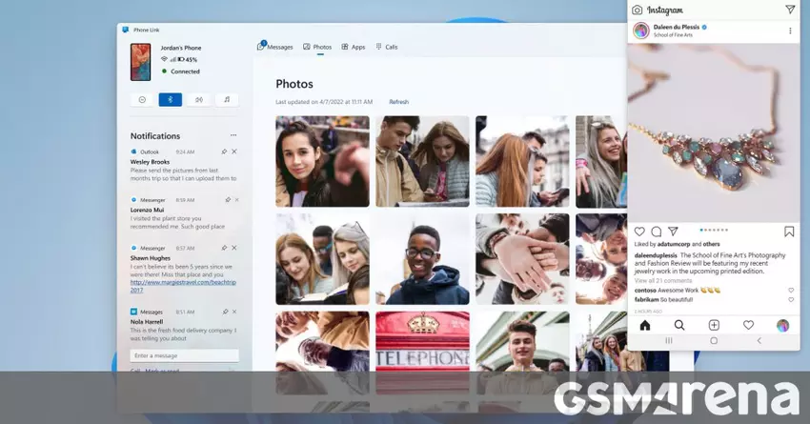The width and height of the screenshot is (810, 424).
Task: Go to Instagram Home tab icon
Action: tap(645, 325)
